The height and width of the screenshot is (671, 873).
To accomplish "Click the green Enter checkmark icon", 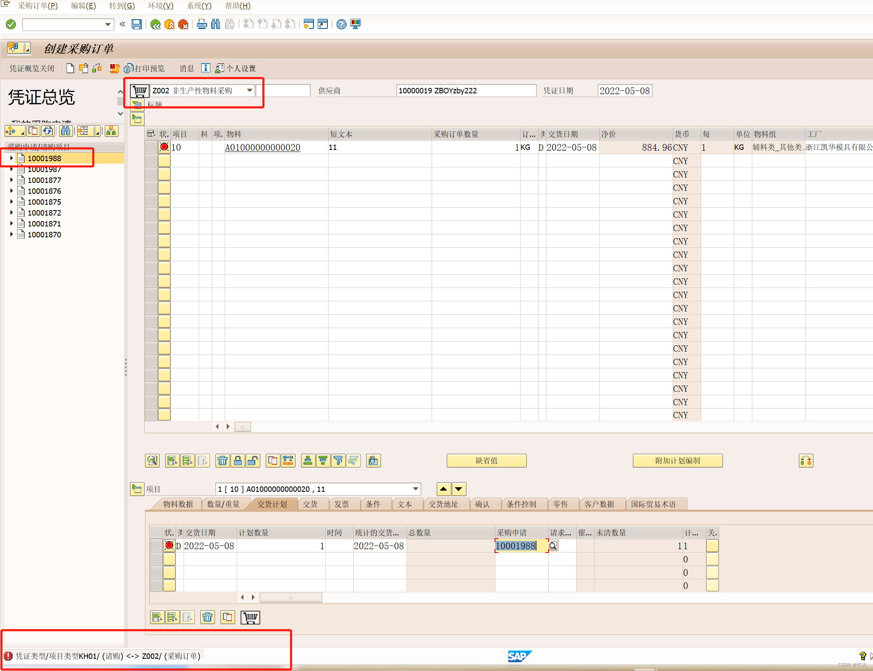I will (x=11, y=24).
